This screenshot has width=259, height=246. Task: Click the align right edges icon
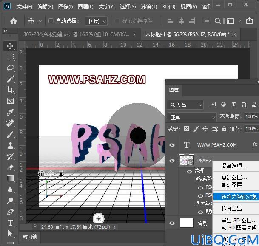tap(192, 21)
